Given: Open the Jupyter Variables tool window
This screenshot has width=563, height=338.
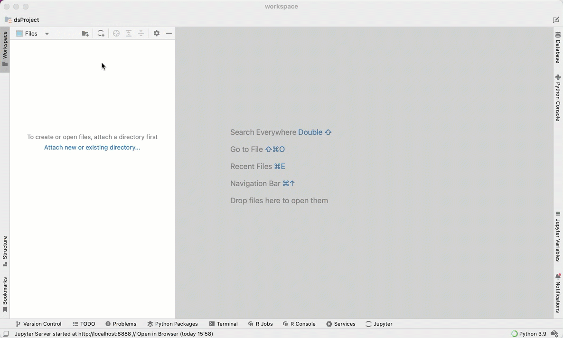Looking at the screenshot, I should tap(558, 236).
